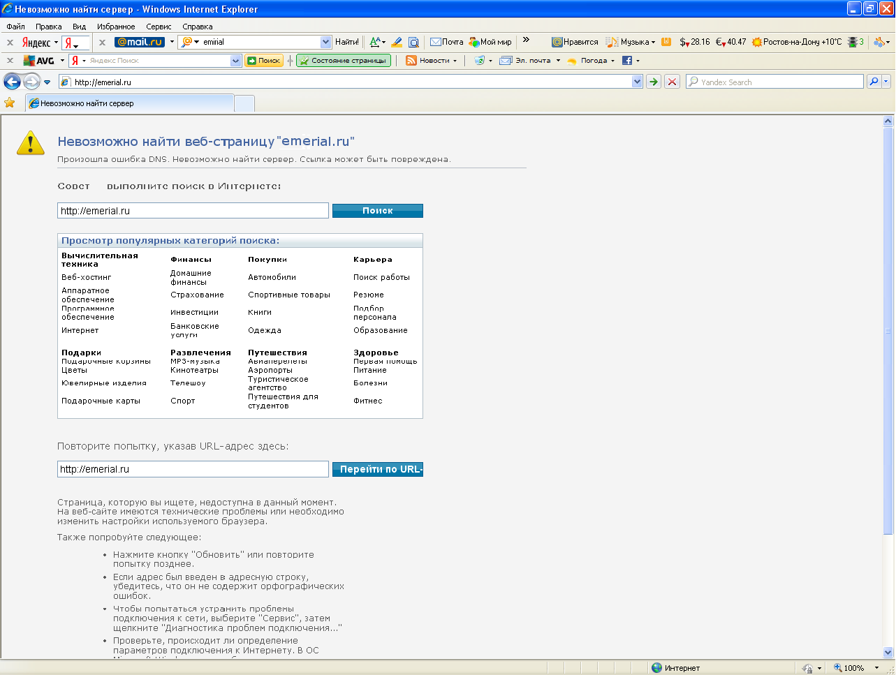
Task: Click the Ростов-на-Дону weather indicator
Action: point(797,42)
